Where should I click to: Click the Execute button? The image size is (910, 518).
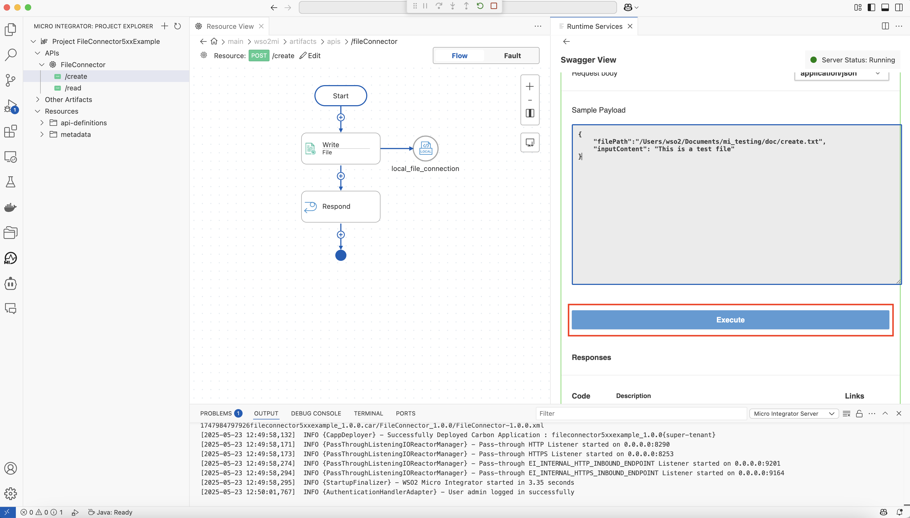pos(730,320)
